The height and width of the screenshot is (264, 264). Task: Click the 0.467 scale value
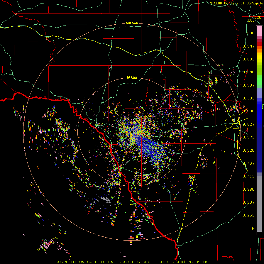(248, 163)
